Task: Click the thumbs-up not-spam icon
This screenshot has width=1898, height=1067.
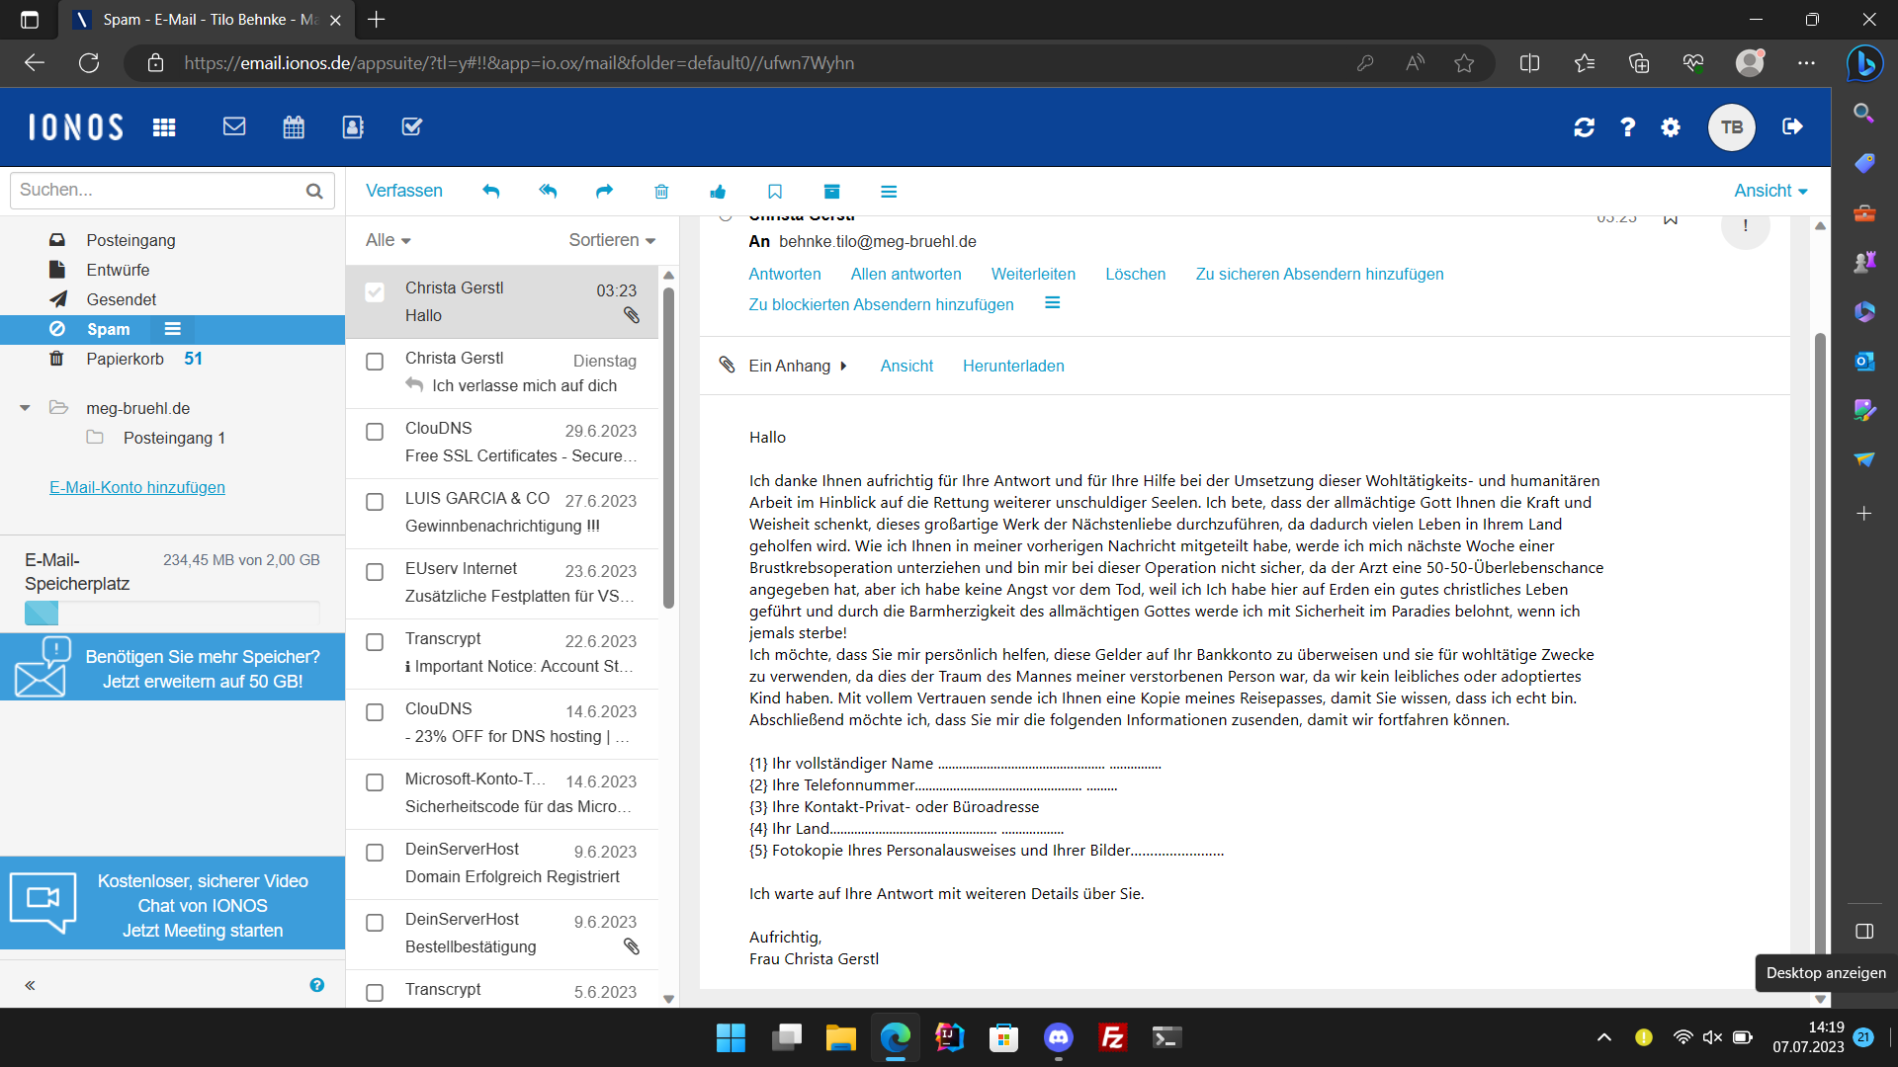Action: click(x=718, y=192)
